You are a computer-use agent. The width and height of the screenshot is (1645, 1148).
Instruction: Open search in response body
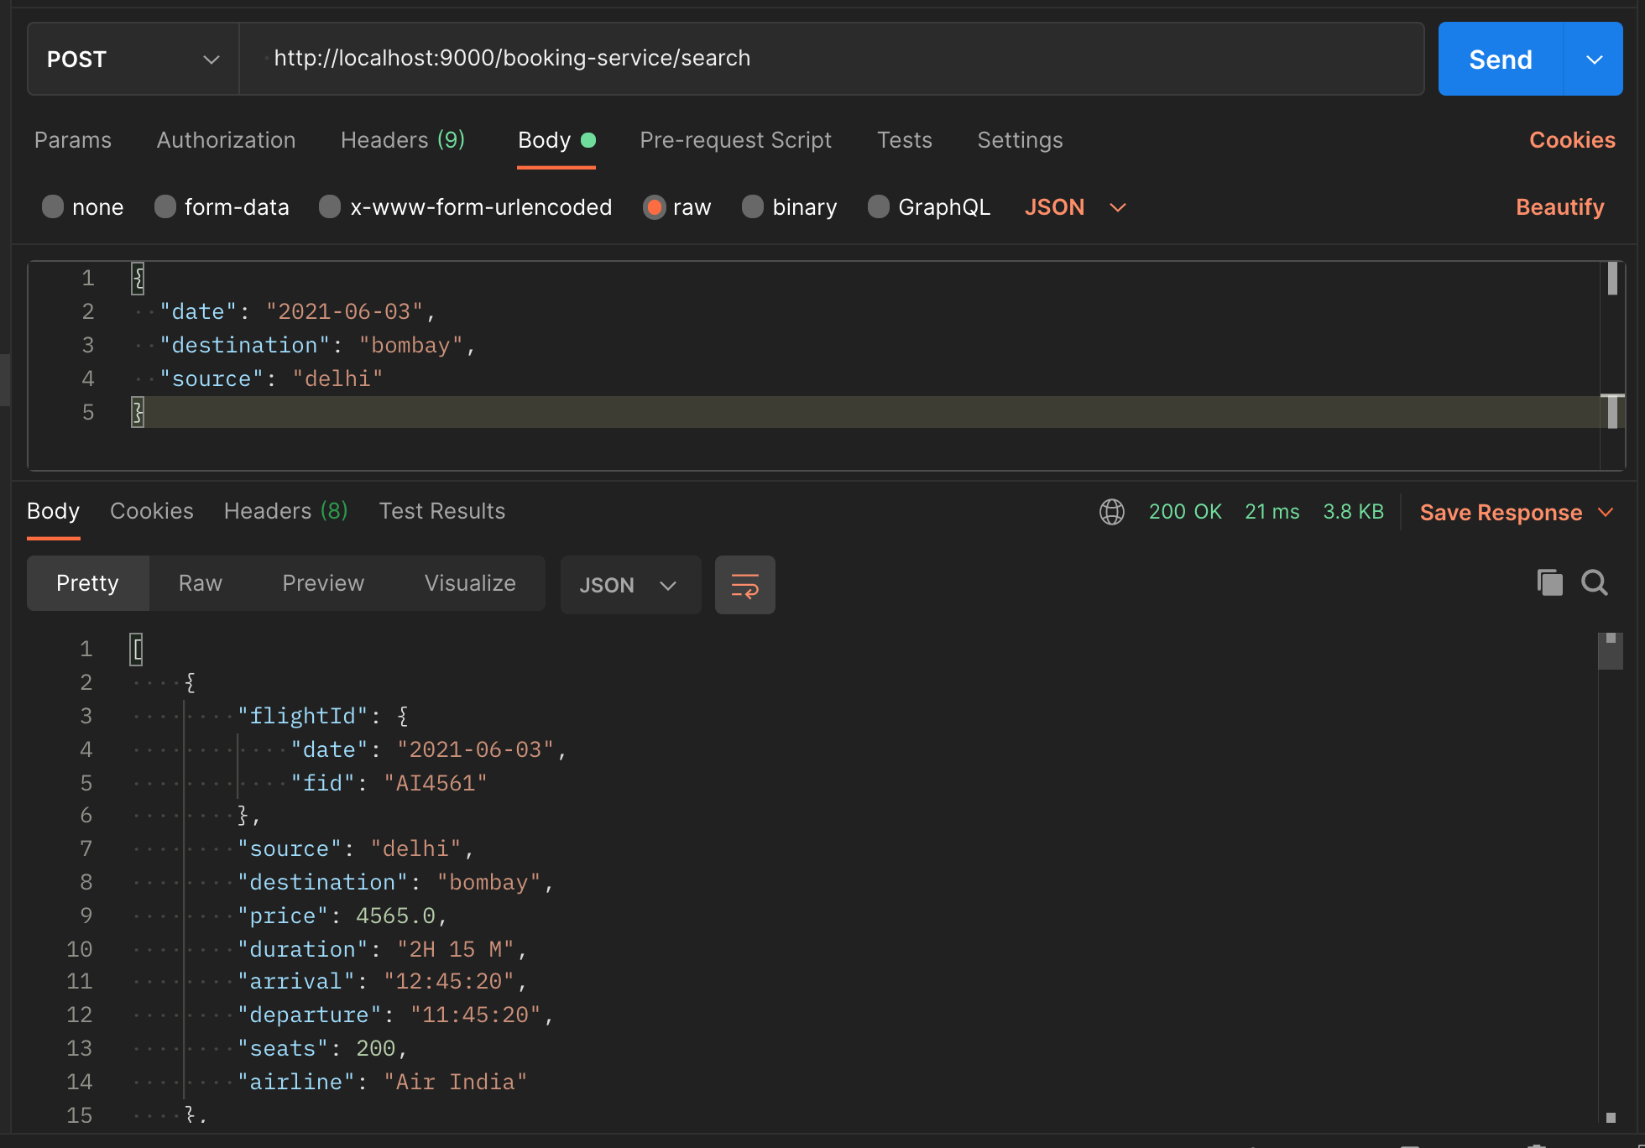pos(1594,582)
